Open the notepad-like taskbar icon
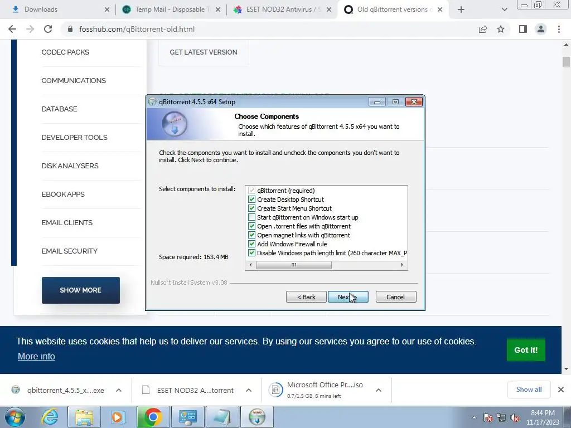The image size is (571, 428). click(x=222, y=417)
